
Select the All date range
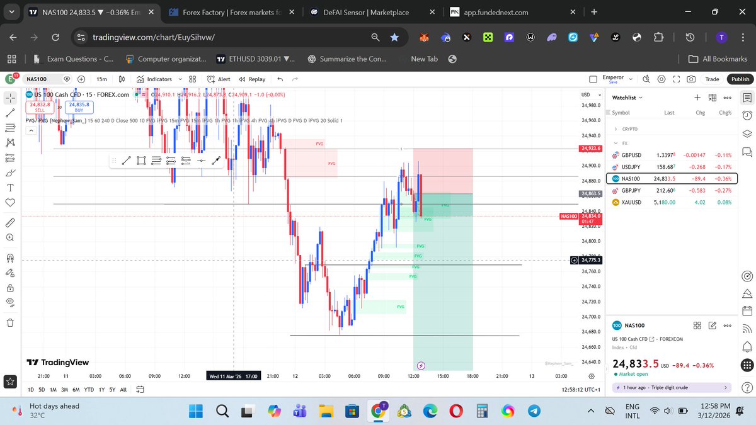point(123,390)
